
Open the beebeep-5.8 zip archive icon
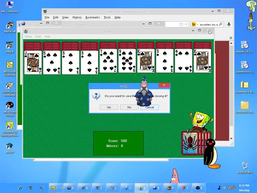[x=245, y=87]
